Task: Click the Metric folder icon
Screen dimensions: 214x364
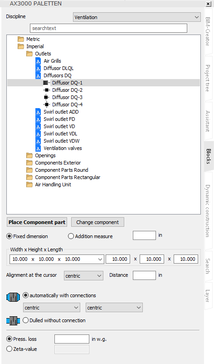Action: pyautogui.click(x=21, y=39)
